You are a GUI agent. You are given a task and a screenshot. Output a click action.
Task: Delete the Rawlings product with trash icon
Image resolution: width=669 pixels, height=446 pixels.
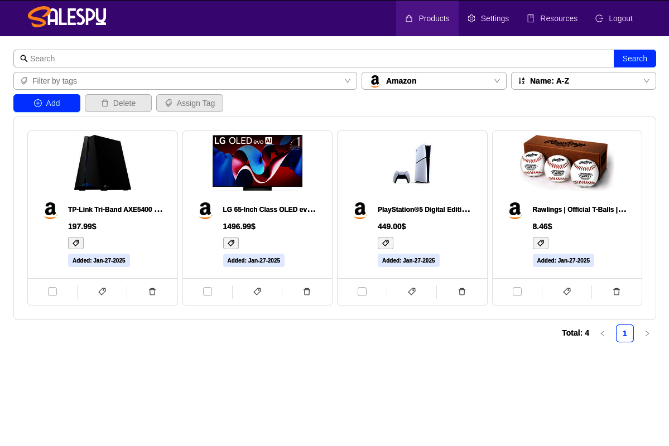tap(617, 292)
